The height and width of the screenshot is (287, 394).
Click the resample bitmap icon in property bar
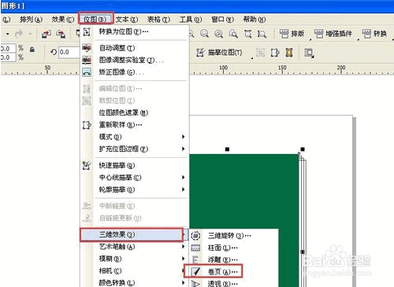(275, 53)
